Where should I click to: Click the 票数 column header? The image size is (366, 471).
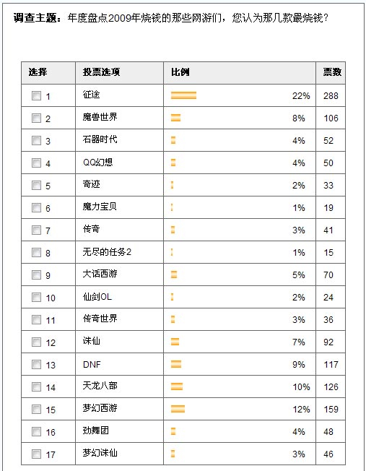[x=332, y=72]
